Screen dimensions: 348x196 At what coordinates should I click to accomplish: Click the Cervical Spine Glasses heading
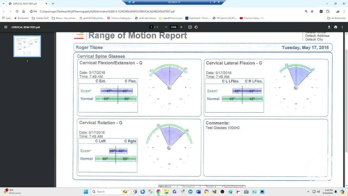(101, 56)
